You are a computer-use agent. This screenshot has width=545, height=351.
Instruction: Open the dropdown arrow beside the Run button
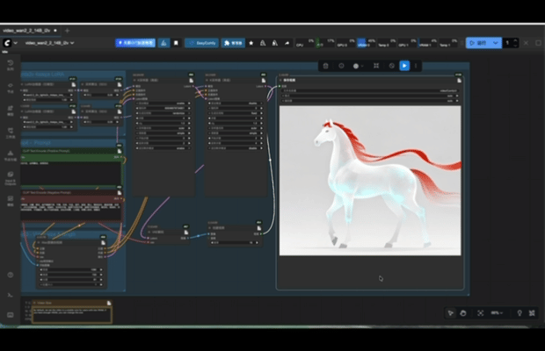pos(497,42)
